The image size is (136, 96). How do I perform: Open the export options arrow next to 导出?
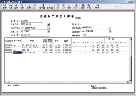coord(93,7)
